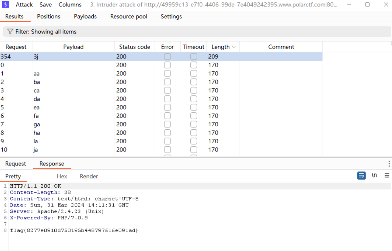The width and height of the screenshot is (392, 251).
Task: Toggle Timeout checkbox for payload ca row
Action: tap(193, 90)
